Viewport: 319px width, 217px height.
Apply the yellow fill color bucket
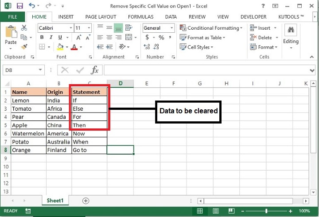tap(60, 47)
